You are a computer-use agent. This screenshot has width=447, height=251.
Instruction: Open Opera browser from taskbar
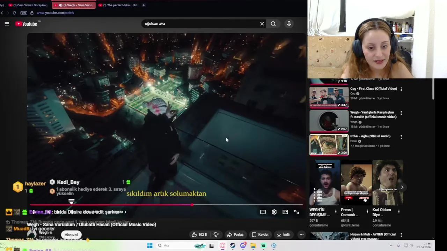coord(222,245)
